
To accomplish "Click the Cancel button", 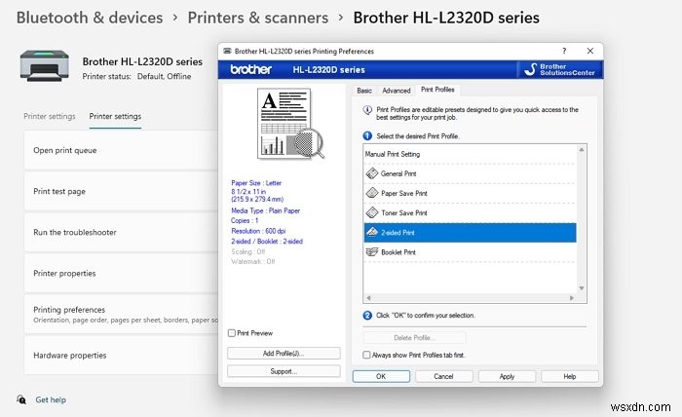I will pos(443,376).
